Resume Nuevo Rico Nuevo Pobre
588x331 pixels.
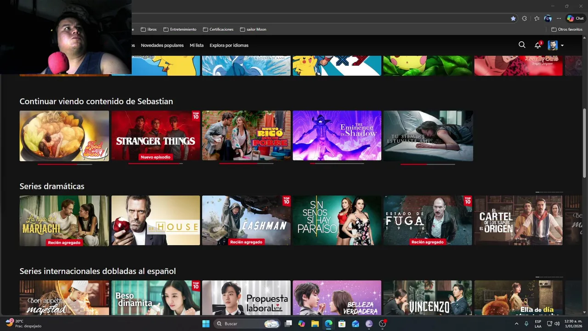[x=246, y=136]
